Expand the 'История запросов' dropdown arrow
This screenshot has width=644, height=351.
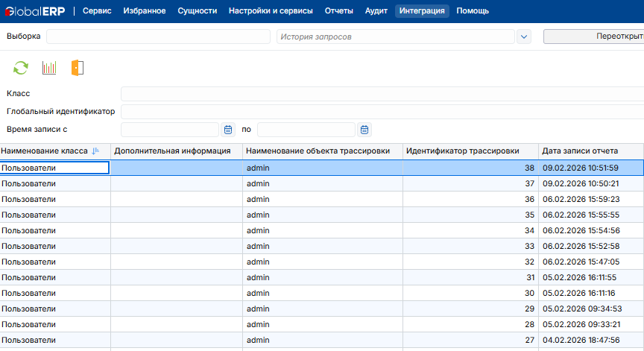(x=523, y=37)
